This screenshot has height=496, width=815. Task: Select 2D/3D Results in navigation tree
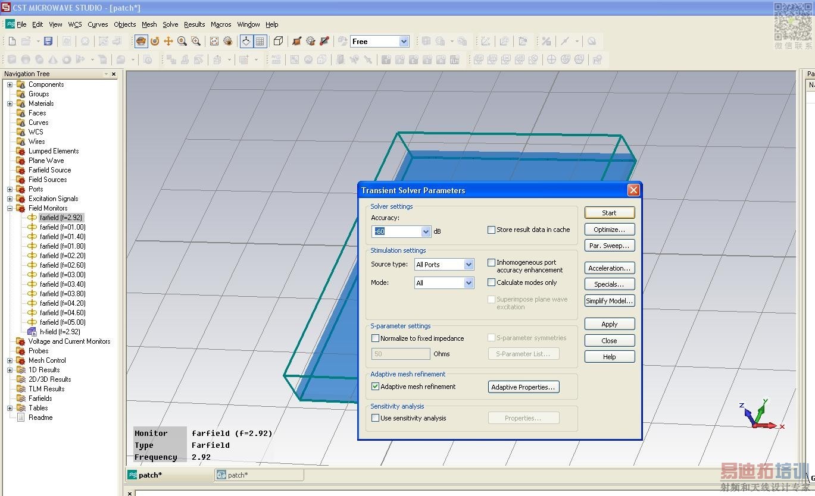pos(50,379)
